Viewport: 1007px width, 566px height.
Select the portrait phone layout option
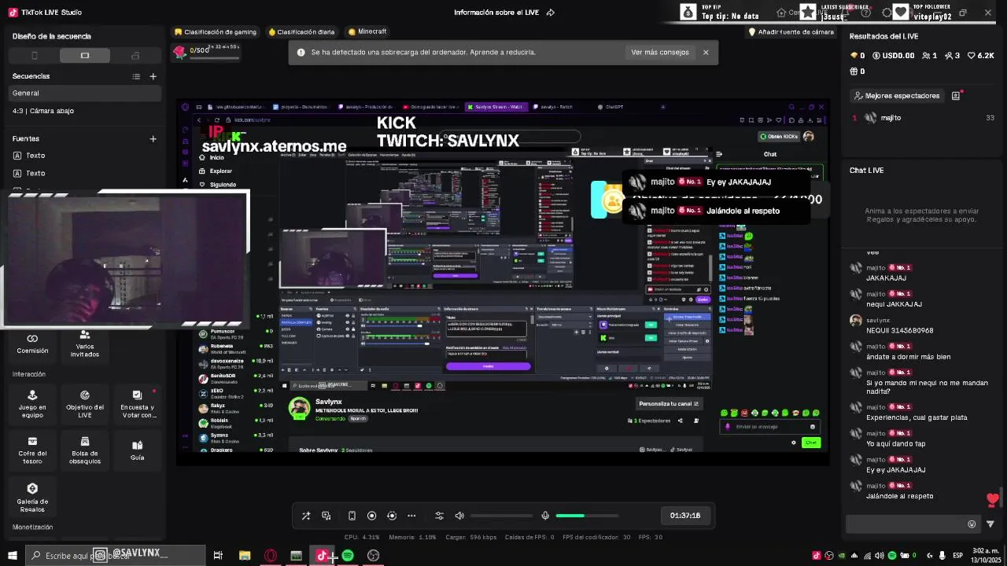click(x=35, y=56)
